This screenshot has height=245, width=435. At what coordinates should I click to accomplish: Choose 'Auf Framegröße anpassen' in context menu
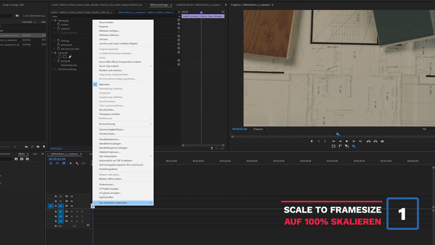click(x=121, y=164)
